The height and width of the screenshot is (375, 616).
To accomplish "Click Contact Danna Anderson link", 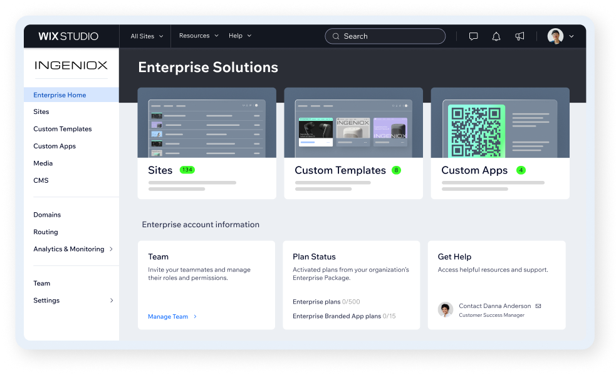I will point(494,306).
